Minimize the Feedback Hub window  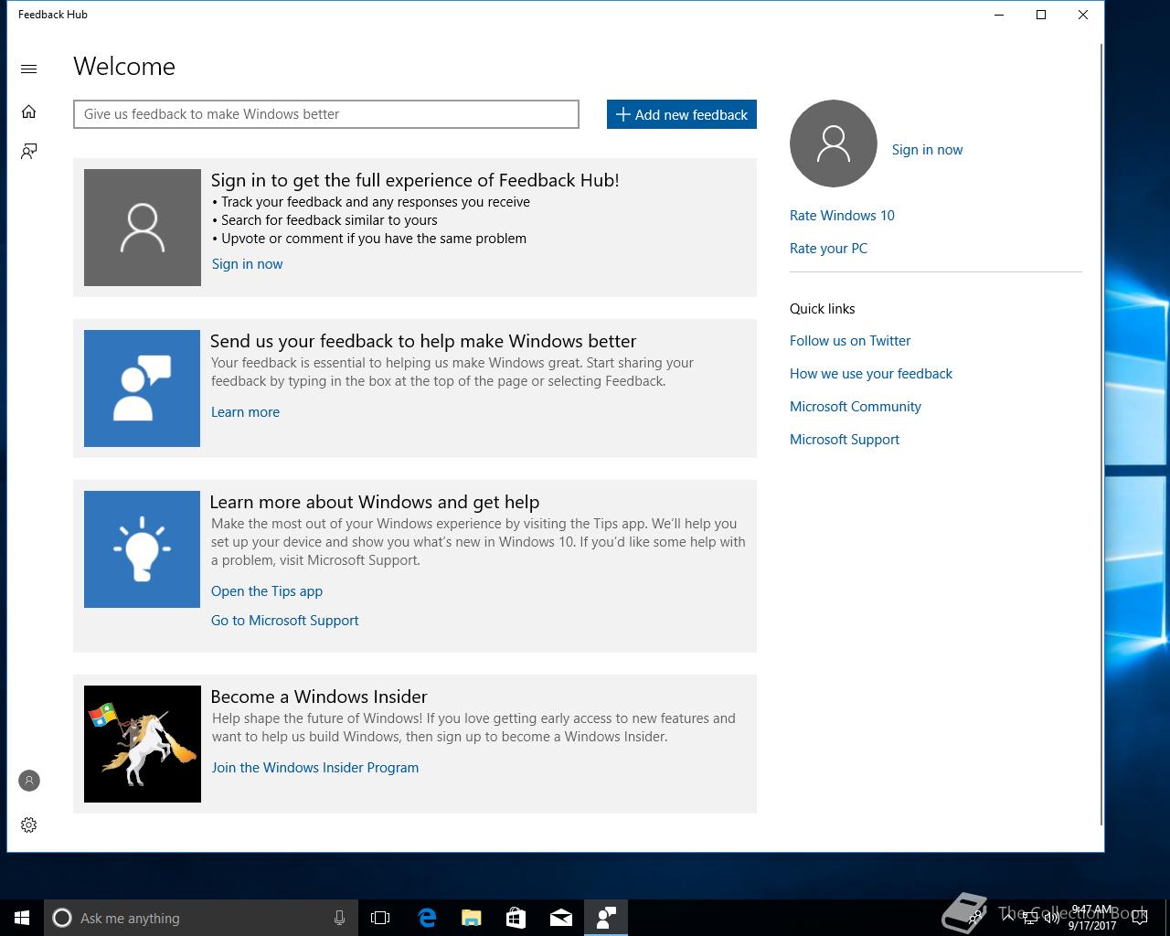(999, 15)
